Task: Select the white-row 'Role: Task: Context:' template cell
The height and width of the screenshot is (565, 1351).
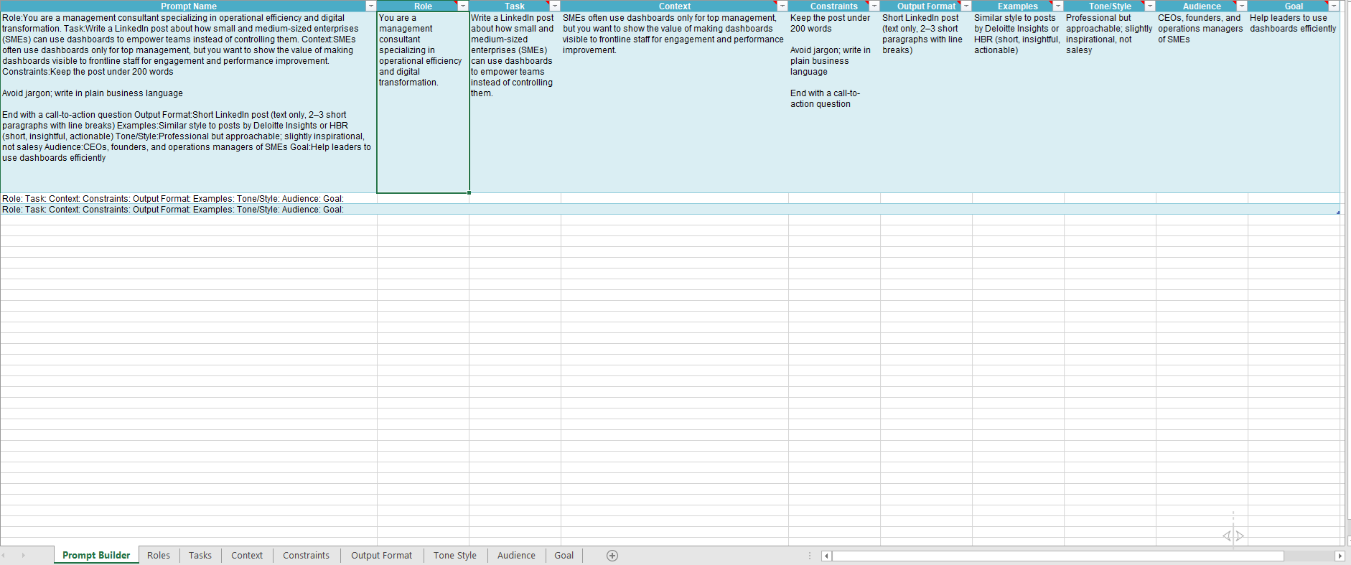Action: [x=188, y=198]
